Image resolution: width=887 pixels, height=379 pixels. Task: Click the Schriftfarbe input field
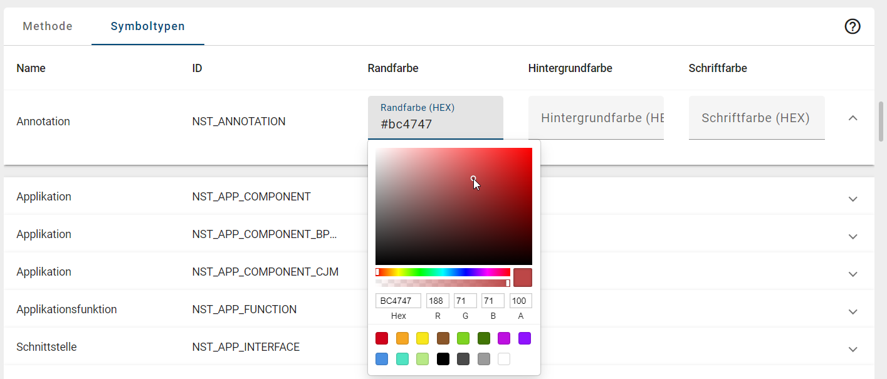pyautogui.click(x=756, y=118)
